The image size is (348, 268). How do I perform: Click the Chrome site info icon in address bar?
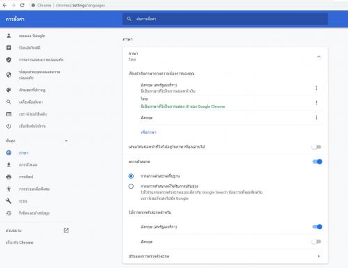click(33, 5)
